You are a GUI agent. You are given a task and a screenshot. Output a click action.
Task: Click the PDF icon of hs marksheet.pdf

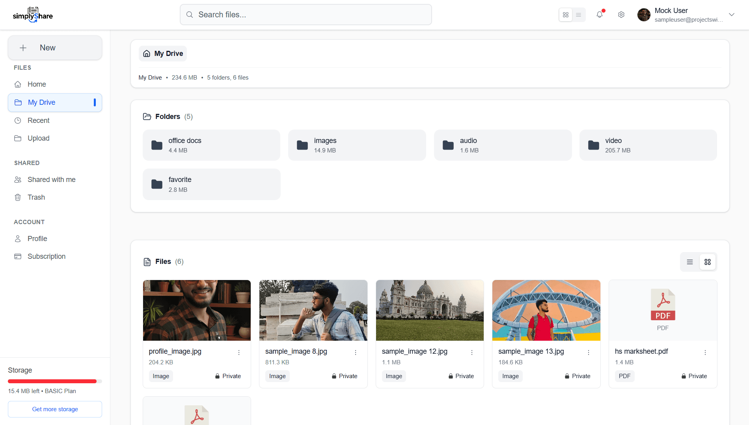coord(663,305)
